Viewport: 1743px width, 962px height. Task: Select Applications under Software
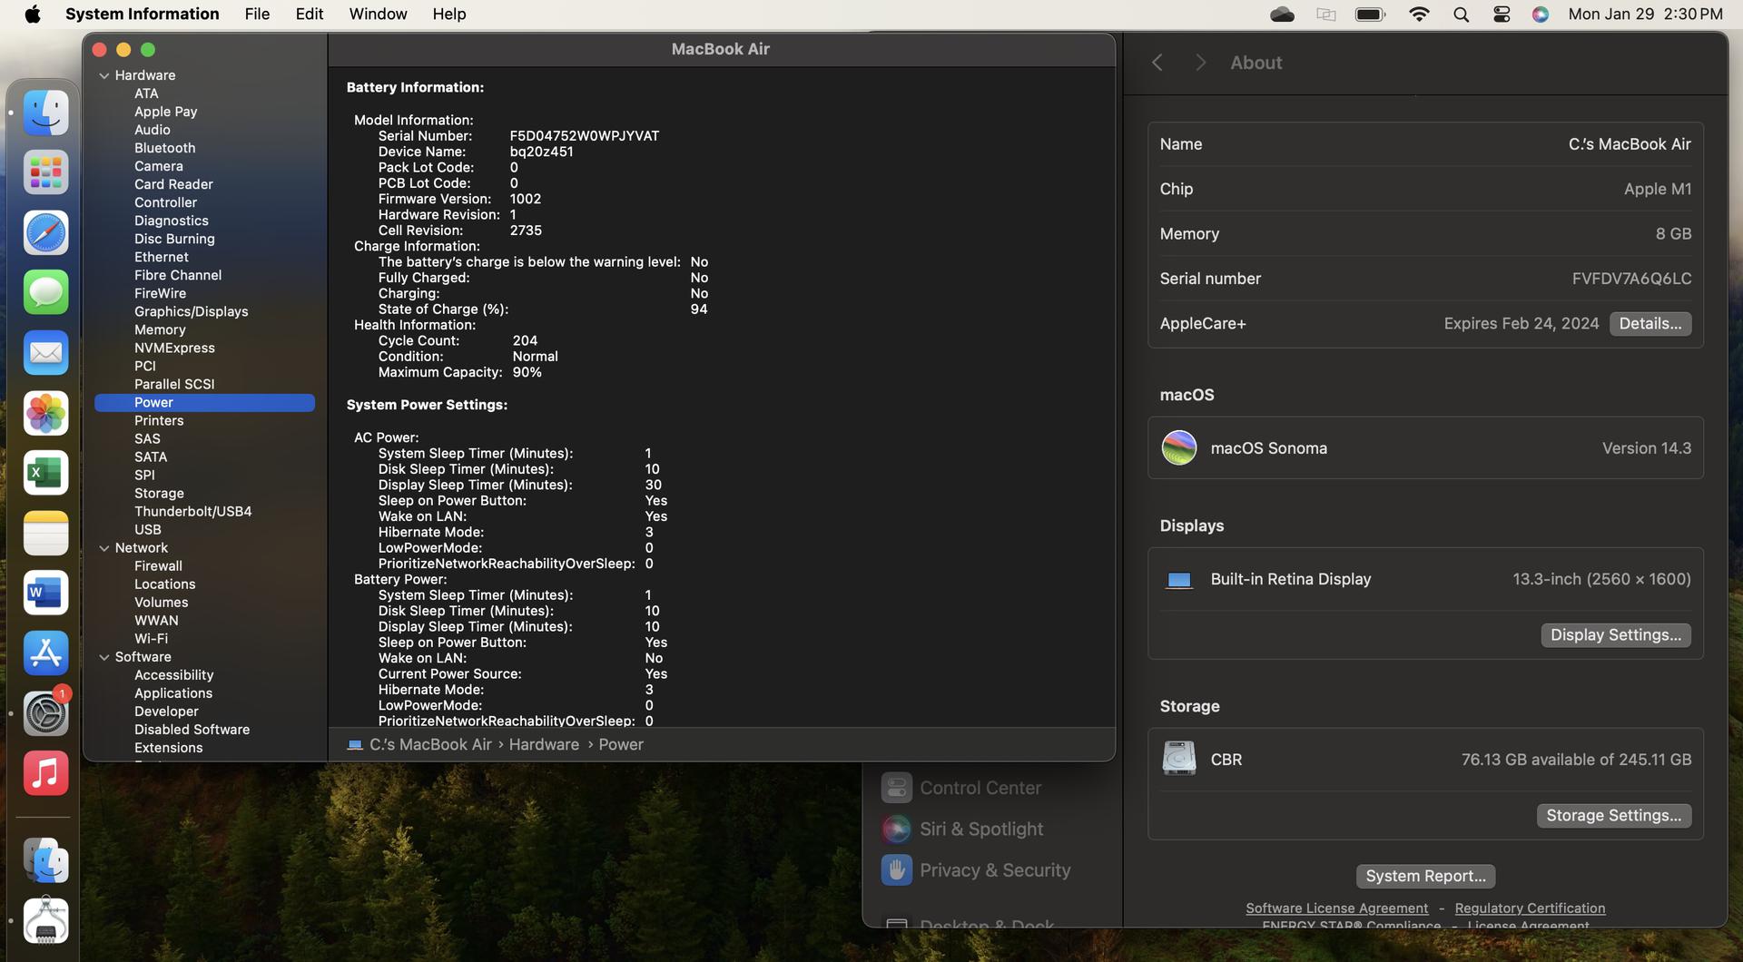pos(172,693)
